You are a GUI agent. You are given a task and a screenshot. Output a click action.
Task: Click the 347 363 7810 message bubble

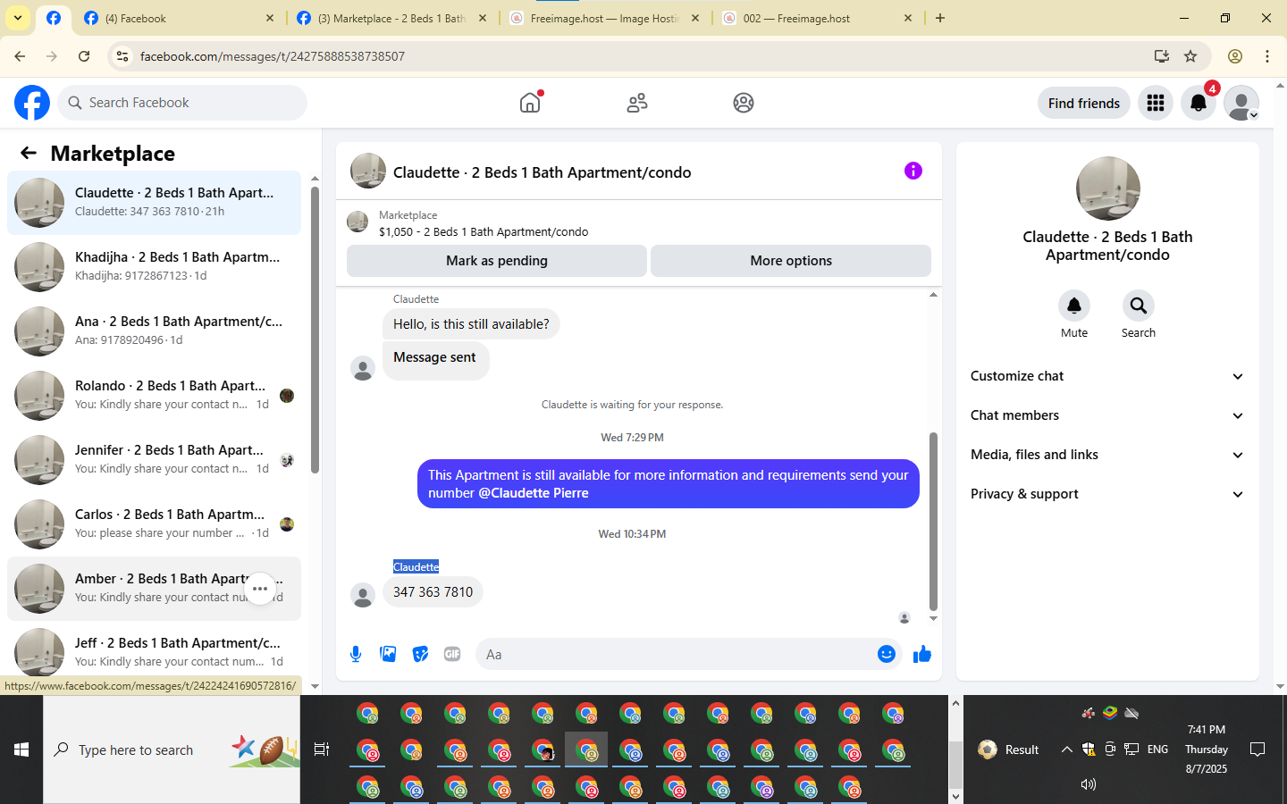coord(433,592)
